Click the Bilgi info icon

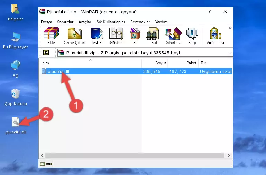[192, 36]
